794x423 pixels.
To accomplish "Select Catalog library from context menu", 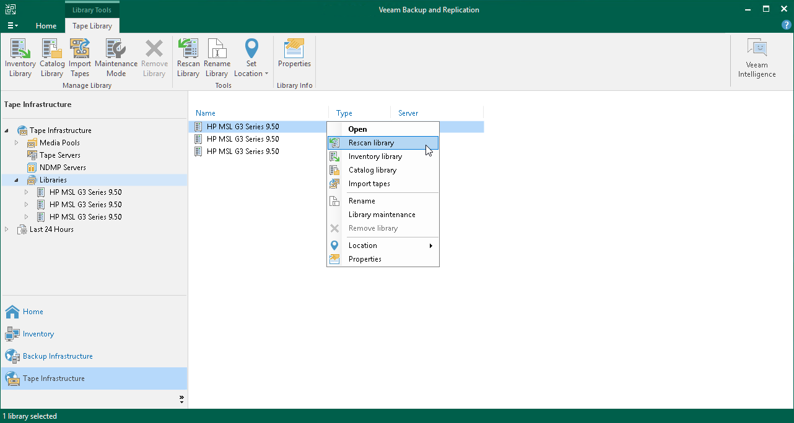I will point(372,170).
